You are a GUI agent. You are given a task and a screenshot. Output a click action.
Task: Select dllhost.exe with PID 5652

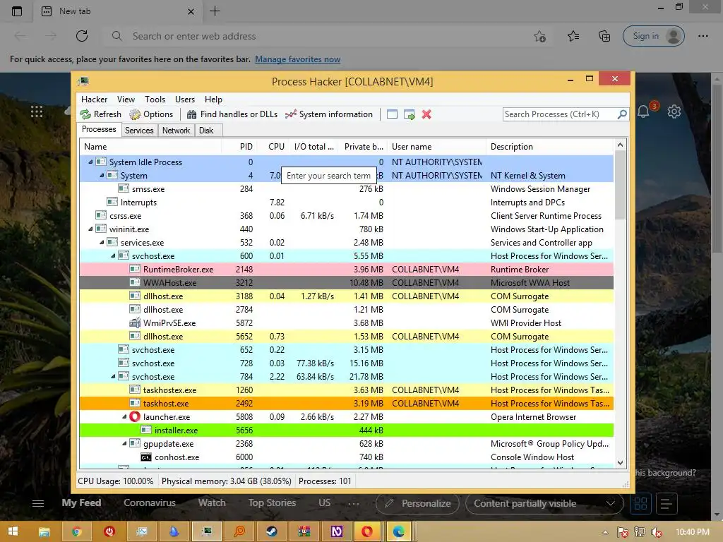[346, 337]
